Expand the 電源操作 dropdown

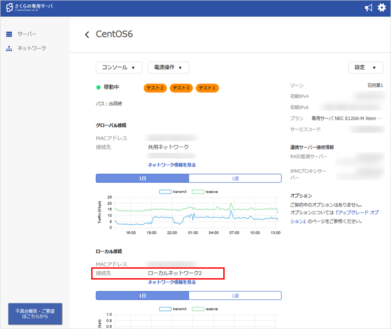(x=168, y=68)
